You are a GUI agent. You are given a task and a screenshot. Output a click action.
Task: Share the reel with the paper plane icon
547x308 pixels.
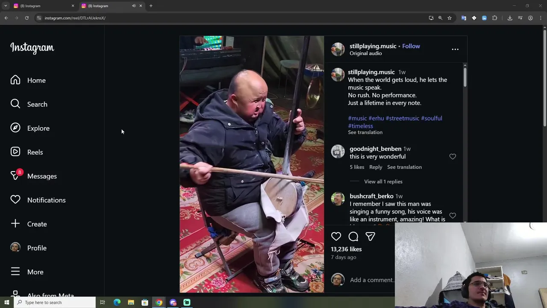click(x=370, y=237)
